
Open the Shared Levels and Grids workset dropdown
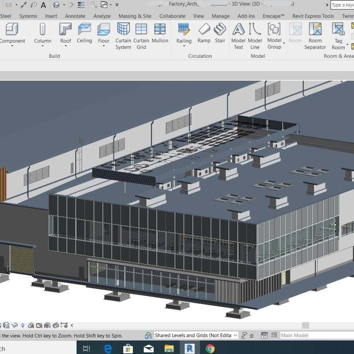click(235, 335)
